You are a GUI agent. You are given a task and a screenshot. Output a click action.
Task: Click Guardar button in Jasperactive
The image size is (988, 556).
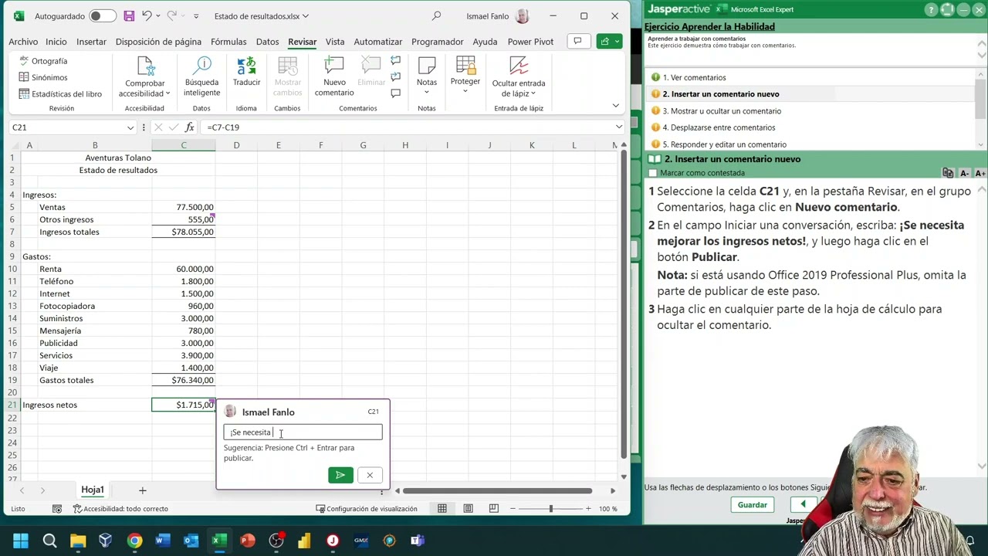pos(753,505)
